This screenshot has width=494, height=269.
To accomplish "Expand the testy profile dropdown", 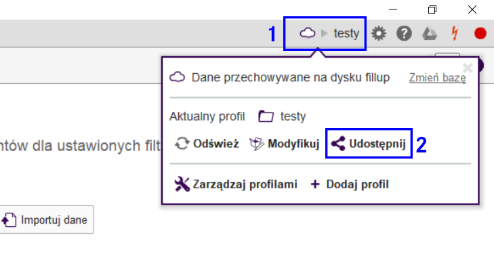I will click(x=325, y=33).
